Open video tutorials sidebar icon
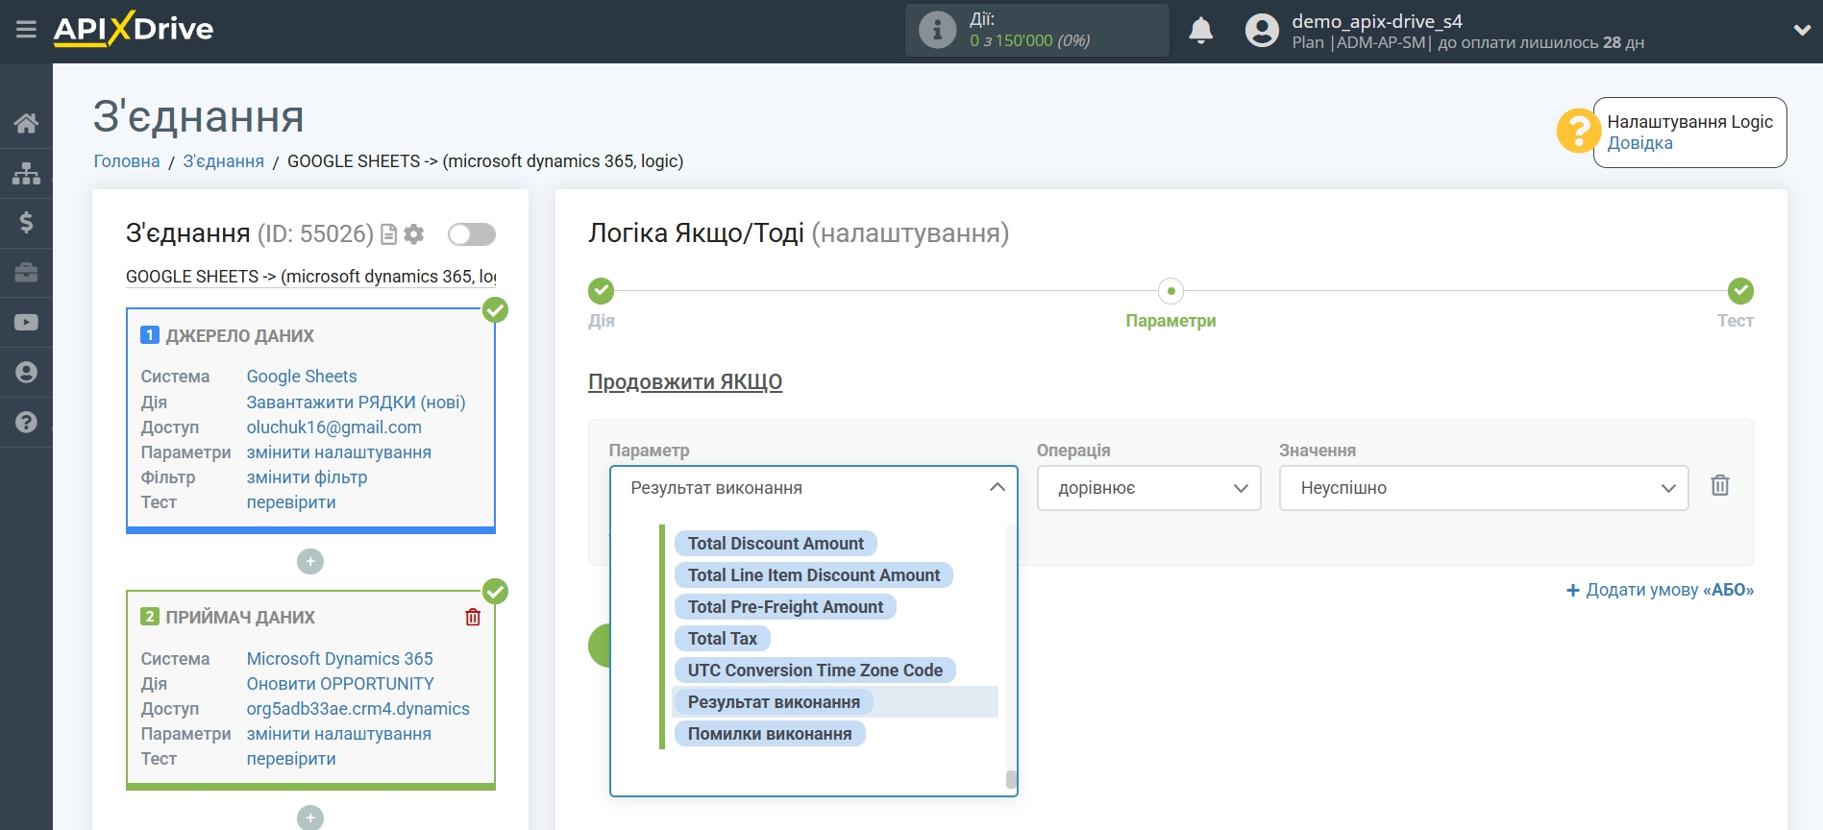This screenshot has width=1823, height=830. click(26, 323)
